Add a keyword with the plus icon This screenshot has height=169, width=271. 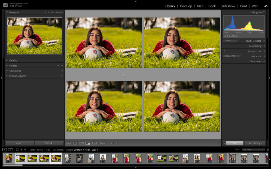point(224,51)
